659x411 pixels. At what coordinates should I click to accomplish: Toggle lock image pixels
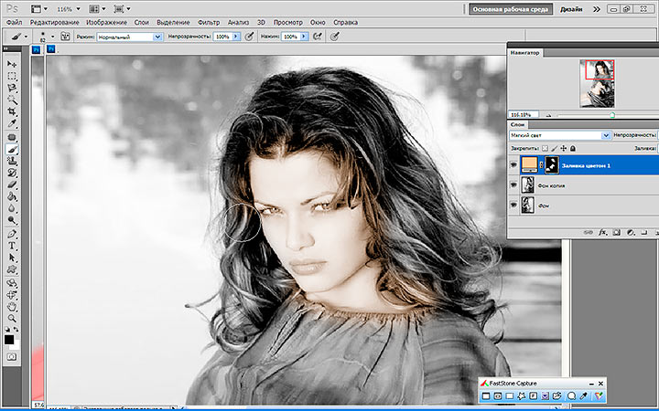pos(555,148)
